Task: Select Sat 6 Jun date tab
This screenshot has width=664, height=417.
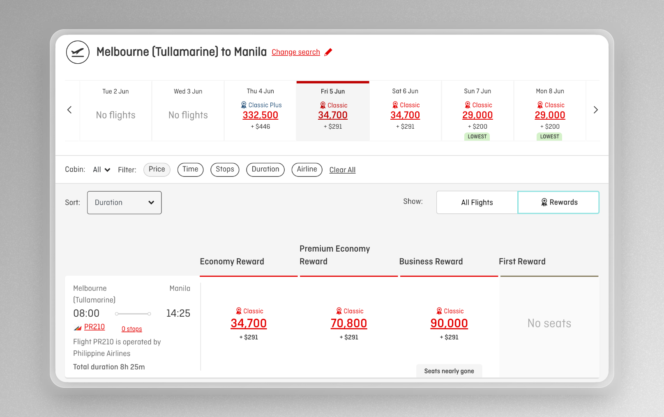Action: click(x=405, y=111)
